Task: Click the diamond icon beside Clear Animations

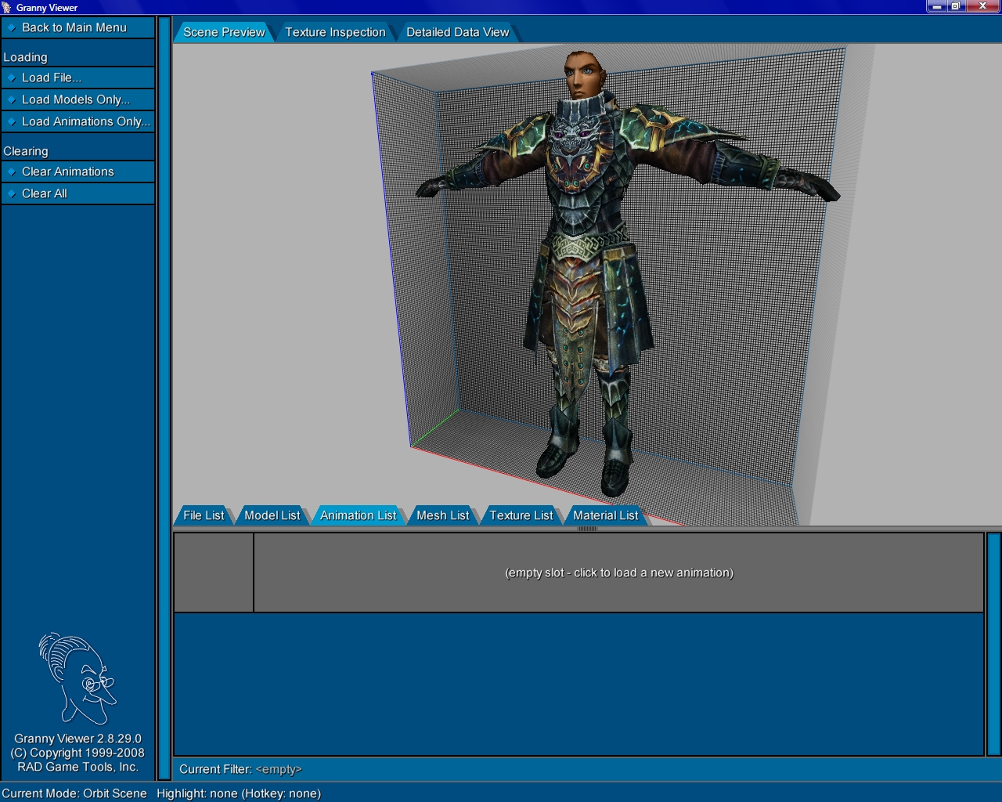Action: pos(12,172)
